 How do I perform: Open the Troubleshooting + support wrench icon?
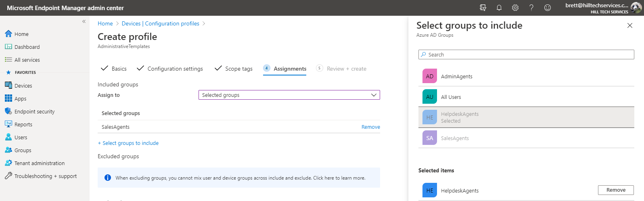click(x=8, y=176)
